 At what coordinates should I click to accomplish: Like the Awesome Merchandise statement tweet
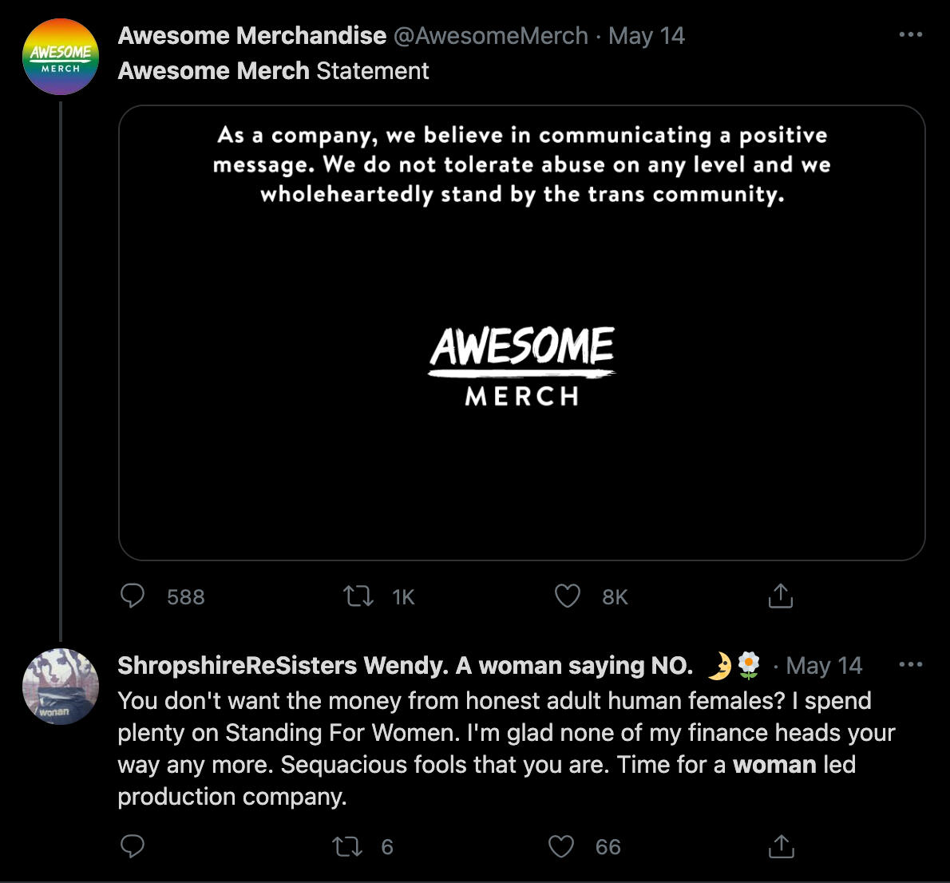tap(567, 596)
